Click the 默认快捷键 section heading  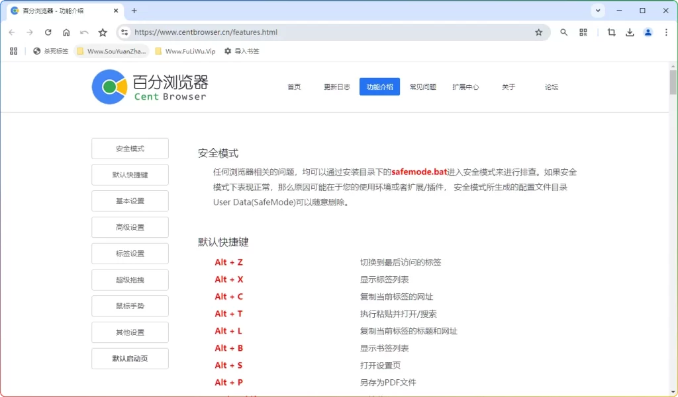(x=223, y=242)
